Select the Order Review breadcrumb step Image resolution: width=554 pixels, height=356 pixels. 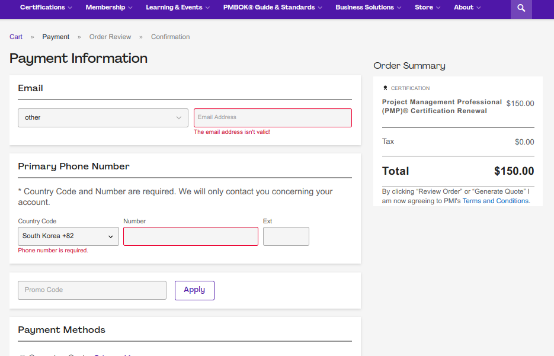tap(110, 37)
